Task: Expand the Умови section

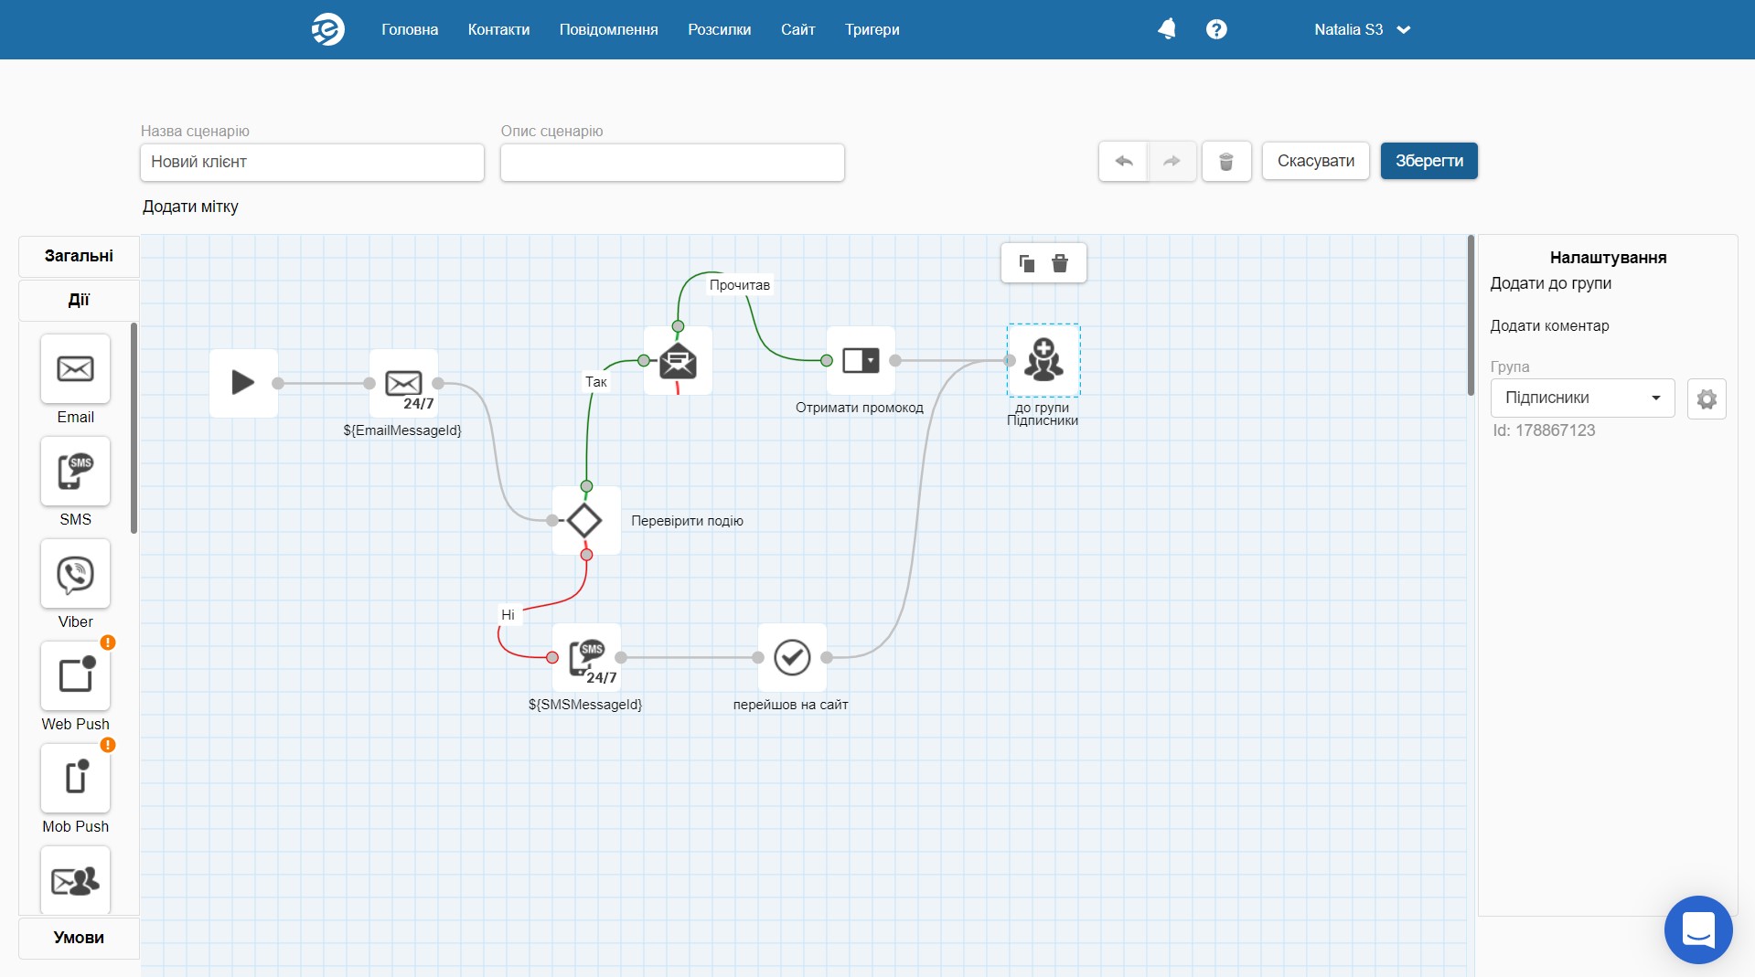Action: 79,938
